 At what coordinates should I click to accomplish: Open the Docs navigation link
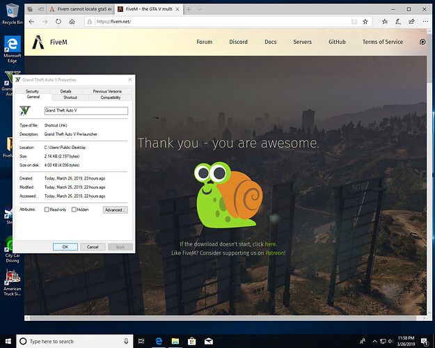click(x=271, y=42)
